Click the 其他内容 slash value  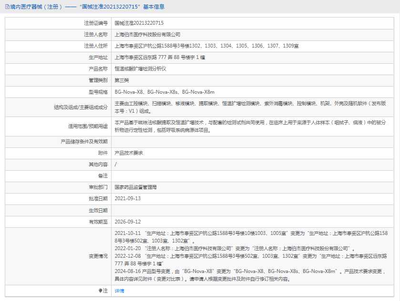coord(116,165)
